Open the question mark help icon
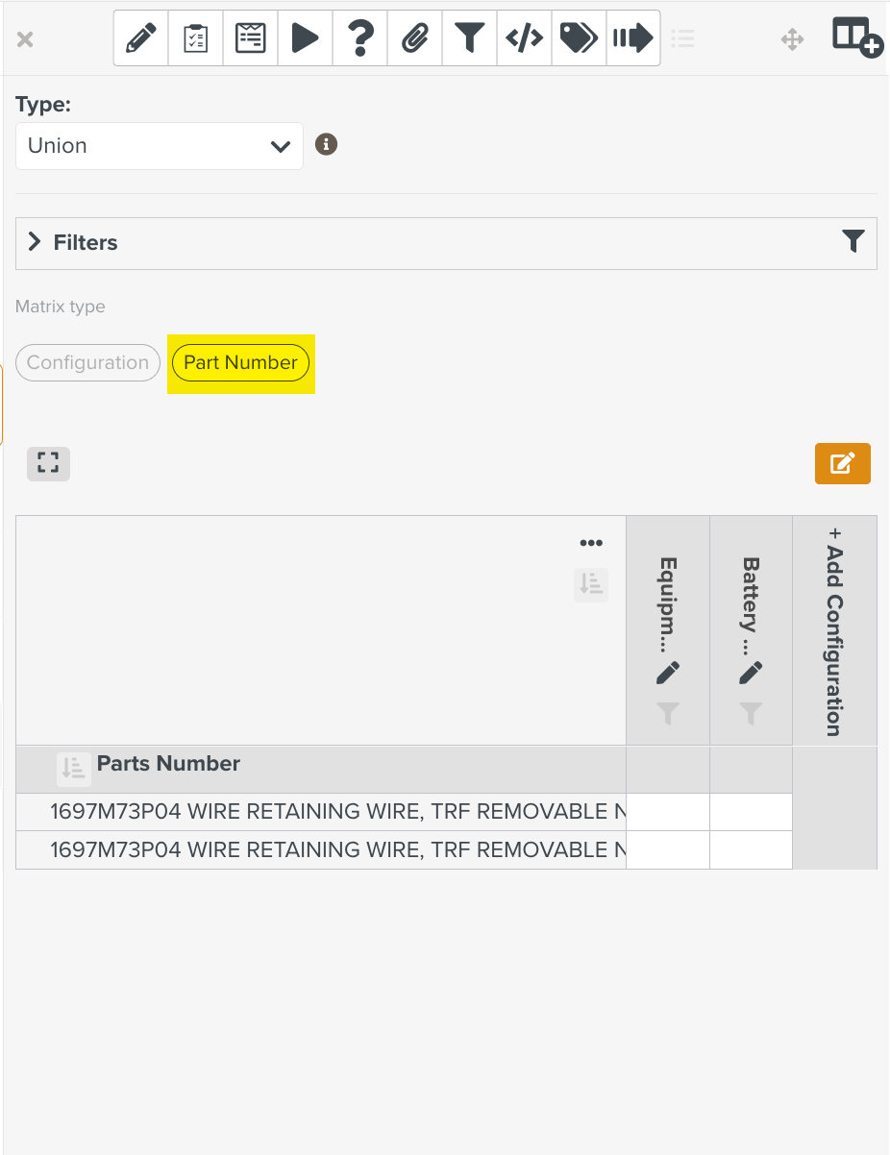 coord(360,38)
